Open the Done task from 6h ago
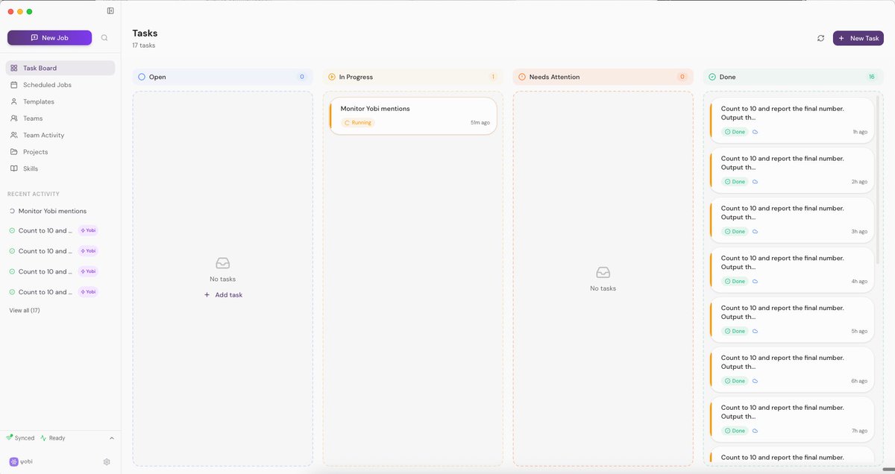 point(791,370)
